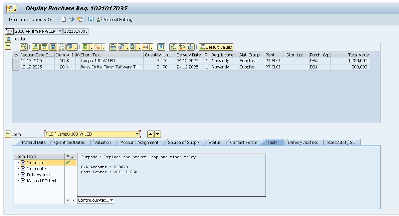Toggle Display/Change mode icon
This screenshot has width=399, height=216.
[72, 19]
